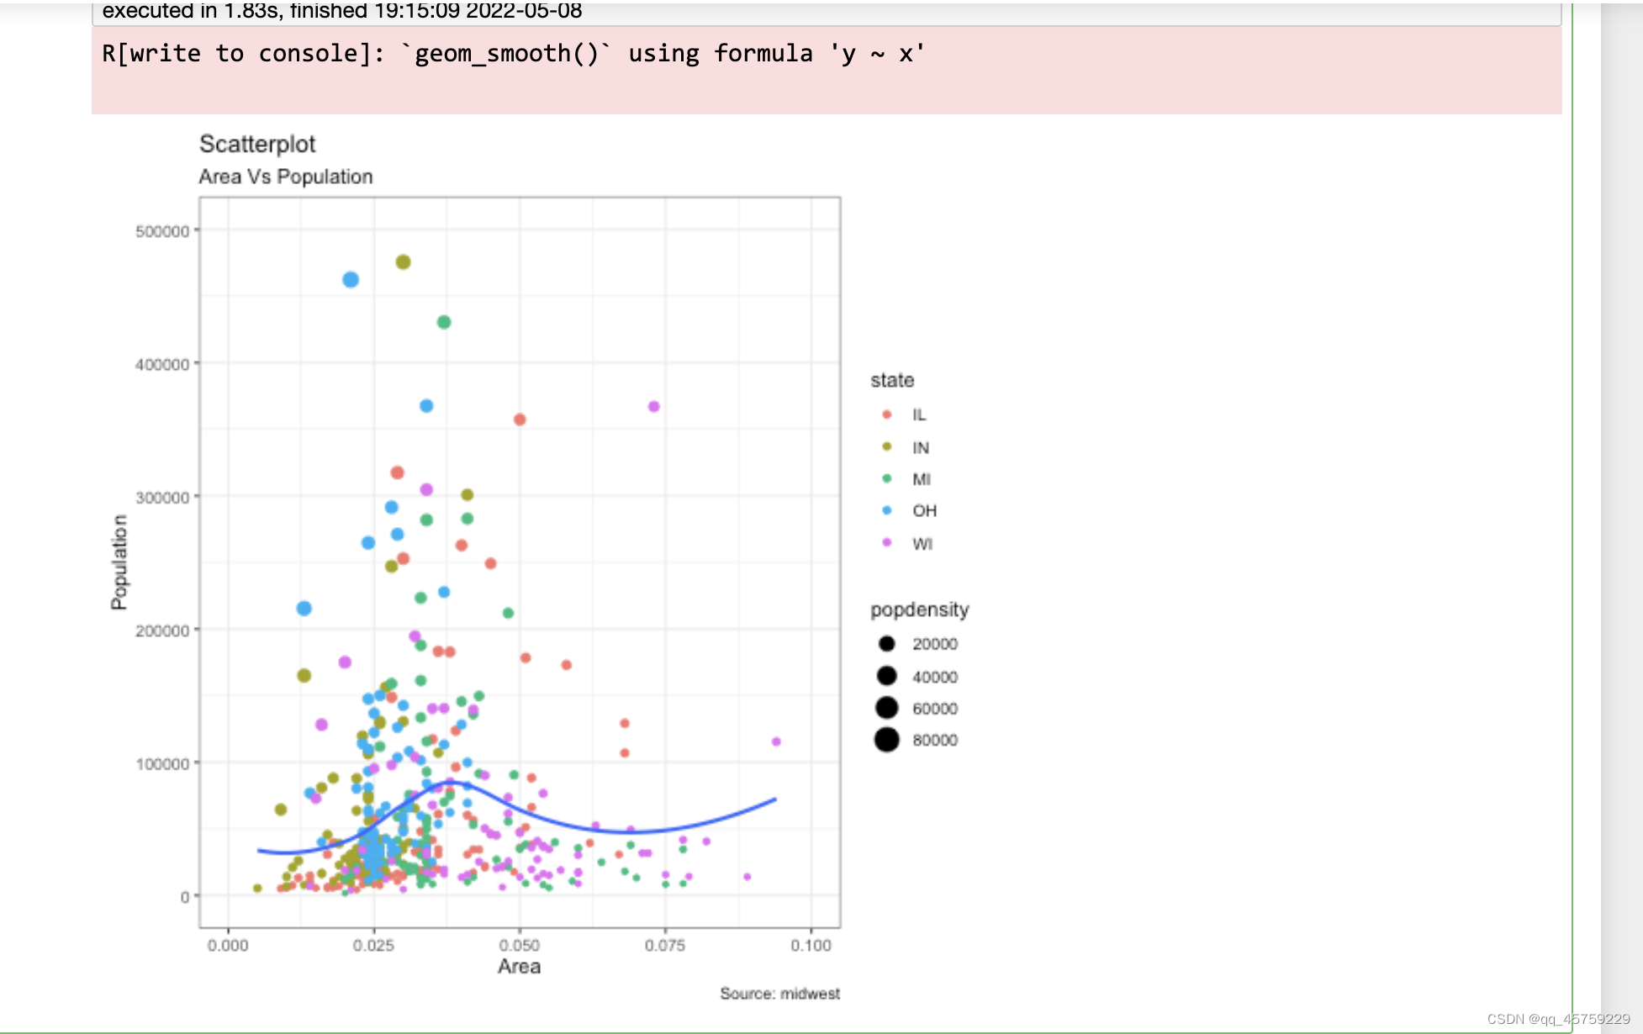Click the 80000 popdensity size marker
This screenshot has width=1643, height=1034.
pyautogui.click(x=886, y=740)
